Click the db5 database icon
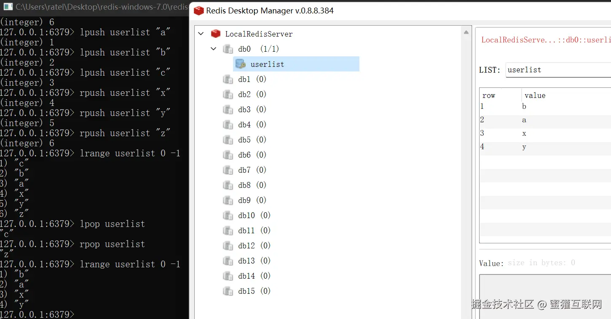 [228, 140]
